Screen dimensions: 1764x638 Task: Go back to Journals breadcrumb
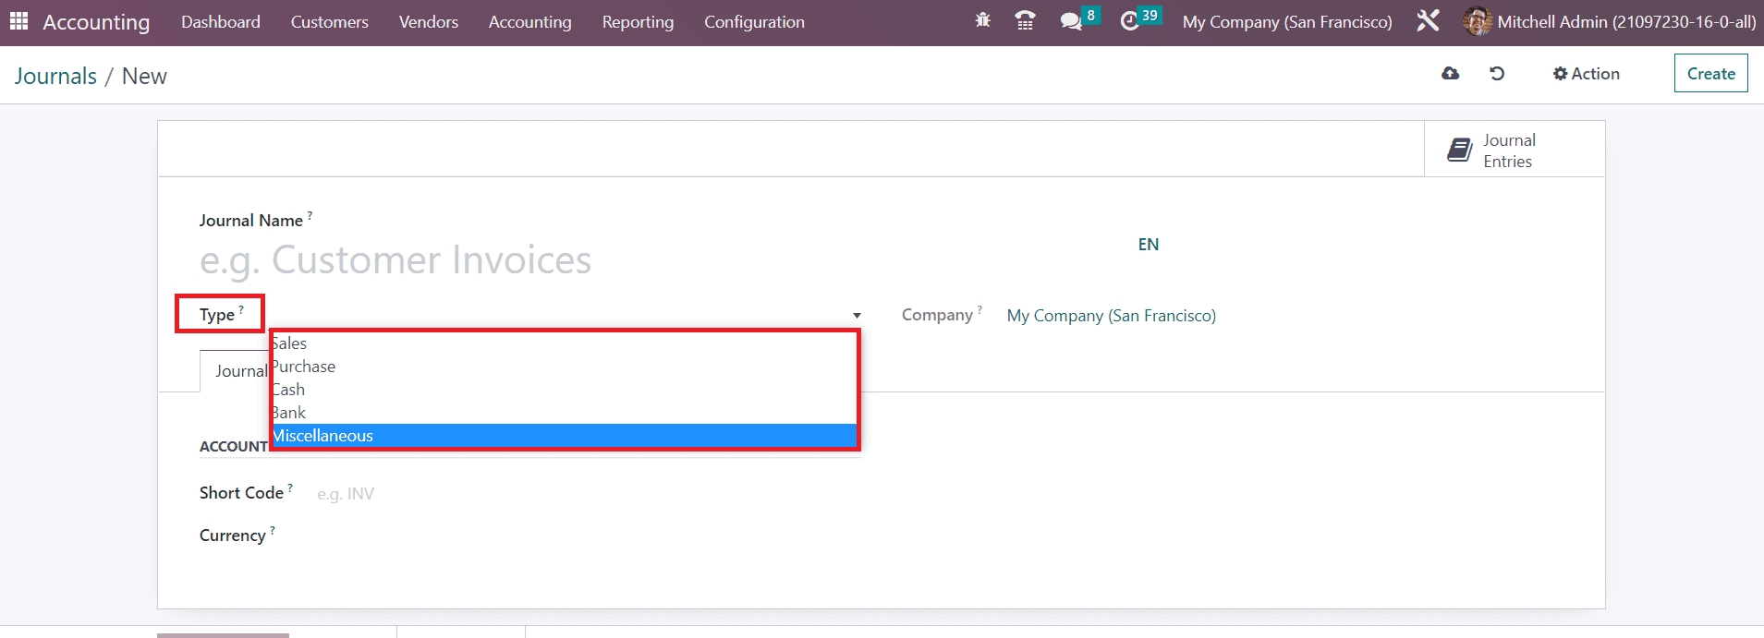[55, 77]
